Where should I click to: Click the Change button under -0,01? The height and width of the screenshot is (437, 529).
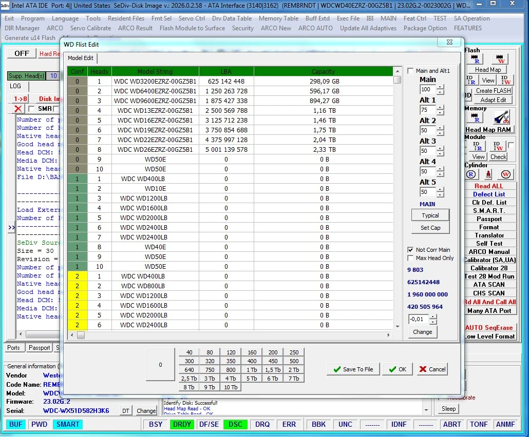click(x=422, y=332)
